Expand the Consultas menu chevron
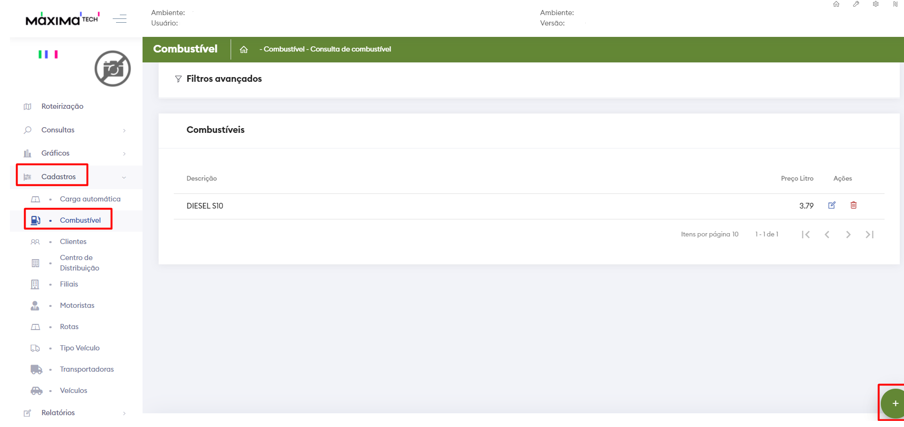The image size is (904, 427). point(124,131)
